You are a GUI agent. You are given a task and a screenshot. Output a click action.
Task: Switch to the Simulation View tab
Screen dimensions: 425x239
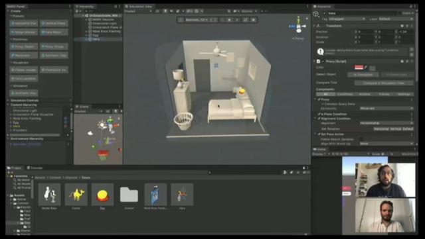[138, 6]
